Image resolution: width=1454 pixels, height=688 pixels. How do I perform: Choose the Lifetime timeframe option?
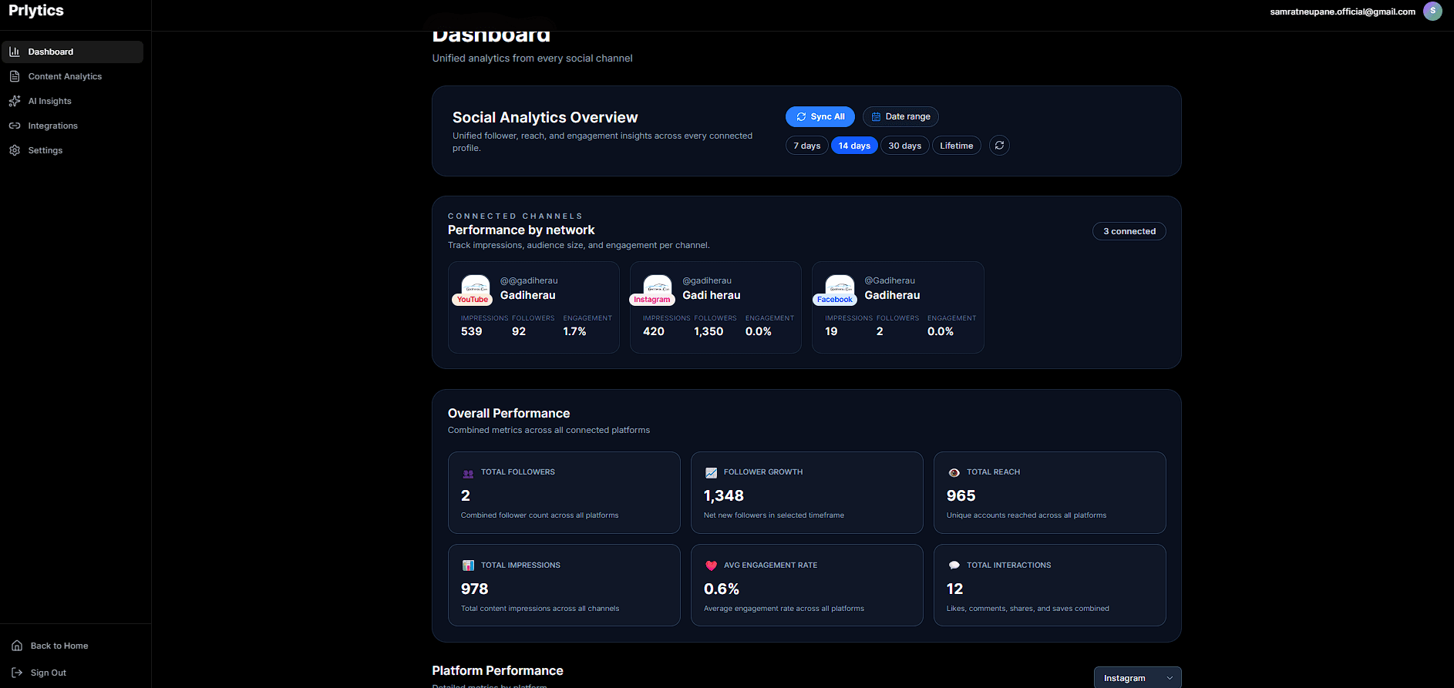pos(956,146)
